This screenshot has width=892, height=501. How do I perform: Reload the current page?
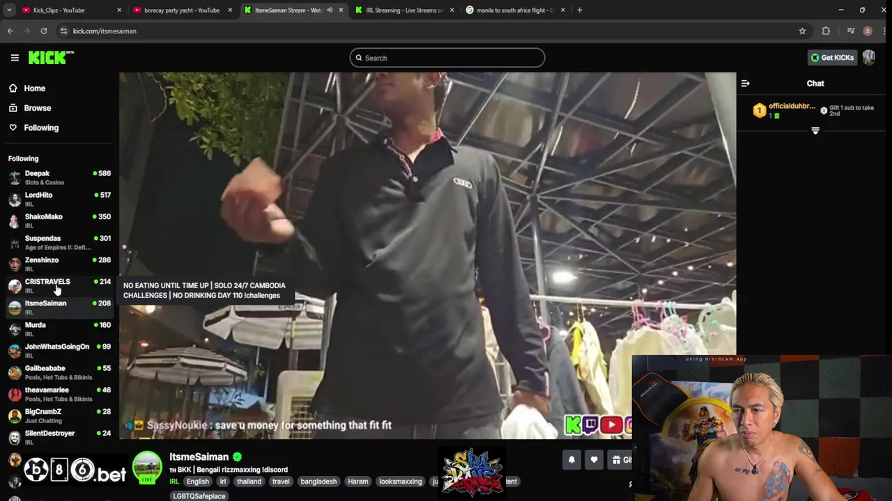(x=44, y=31)
